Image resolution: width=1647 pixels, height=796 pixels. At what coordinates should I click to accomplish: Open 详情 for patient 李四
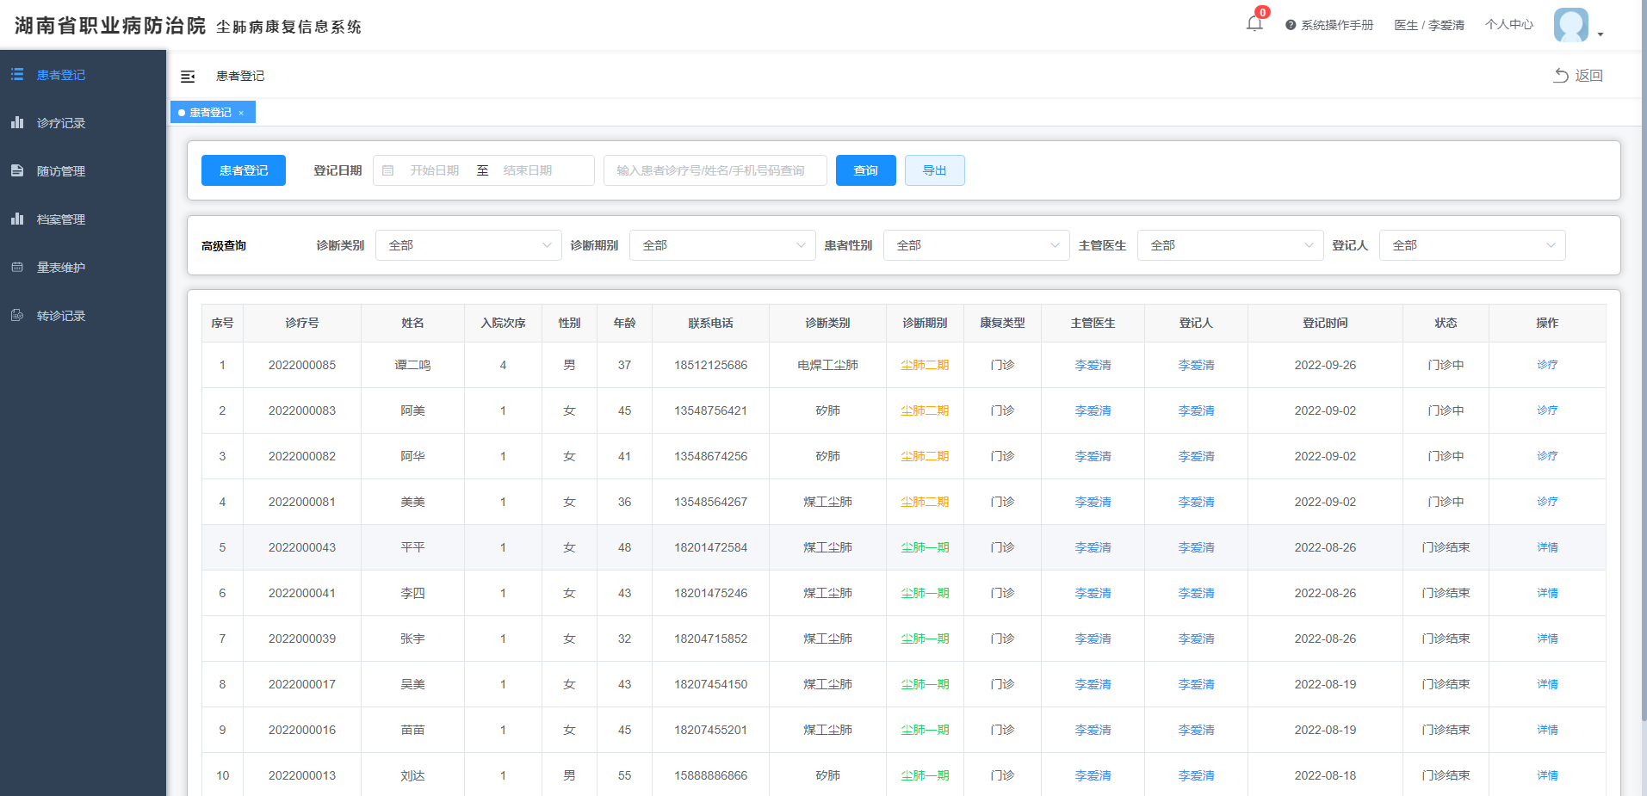[x=1547, y=593]
